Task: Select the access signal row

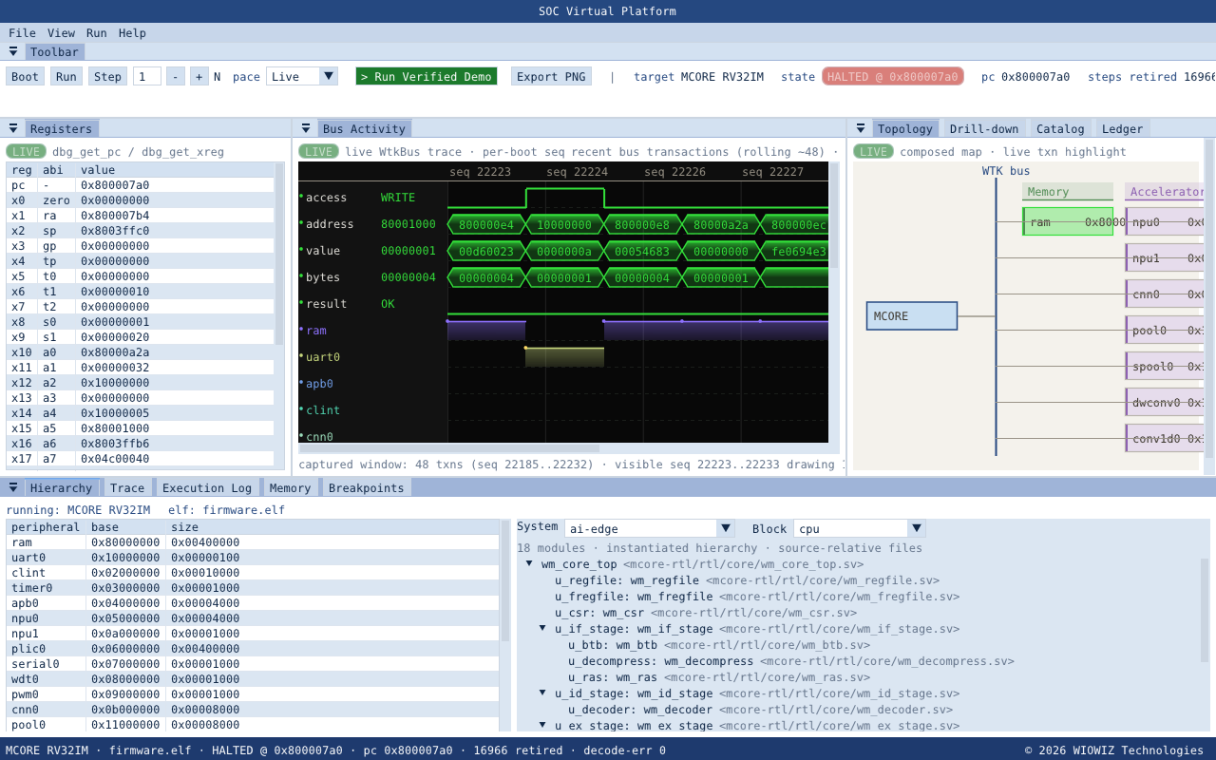Action: tap(563, 197)
